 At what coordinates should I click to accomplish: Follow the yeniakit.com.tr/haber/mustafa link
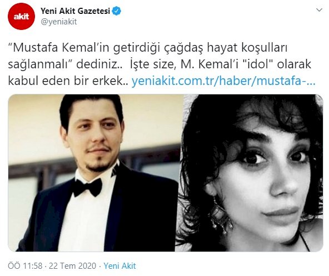click(x=223, y=81)
